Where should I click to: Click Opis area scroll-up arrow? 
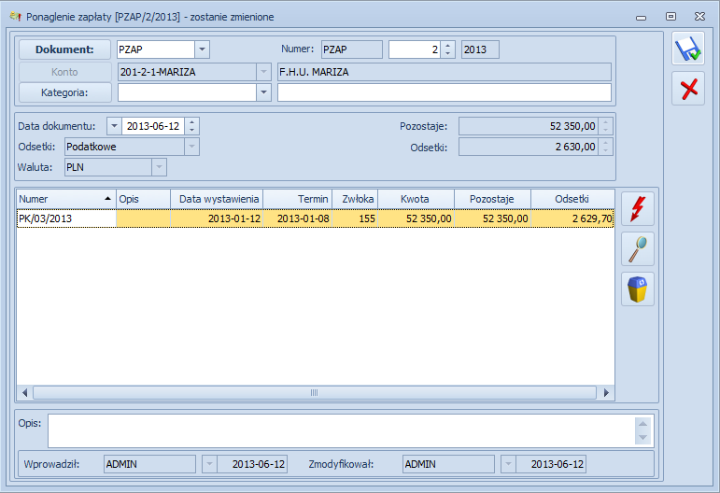pyautogui.click(x=642, y=423)
